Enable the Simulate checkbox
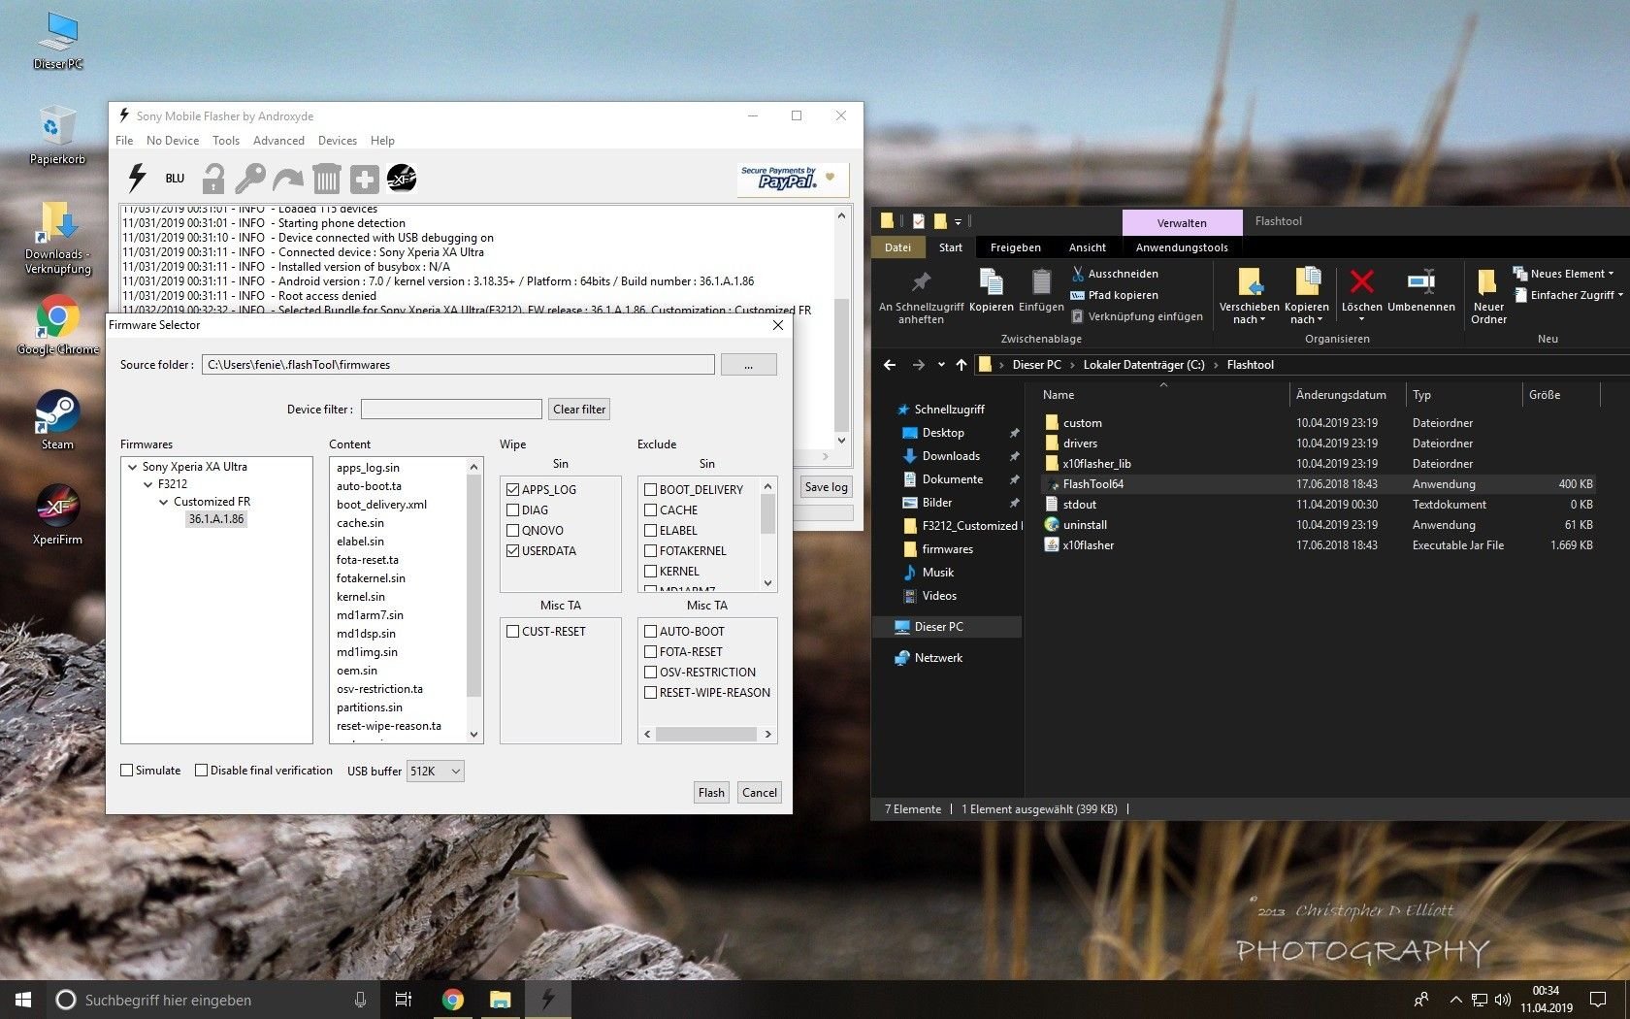The image size is (1630, 1019). point(127,770)
